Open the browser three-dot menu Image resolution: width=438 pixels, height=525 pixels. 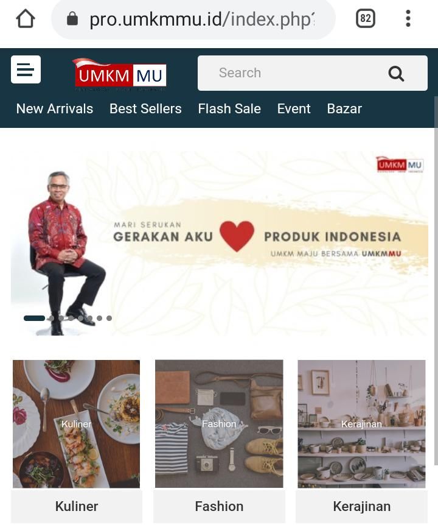(408, 18)
